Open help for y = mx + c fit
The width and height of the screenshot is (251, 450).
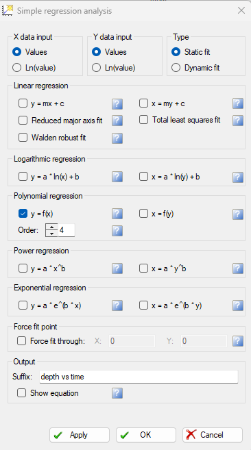pyautogui.click(x=117, y=103)
